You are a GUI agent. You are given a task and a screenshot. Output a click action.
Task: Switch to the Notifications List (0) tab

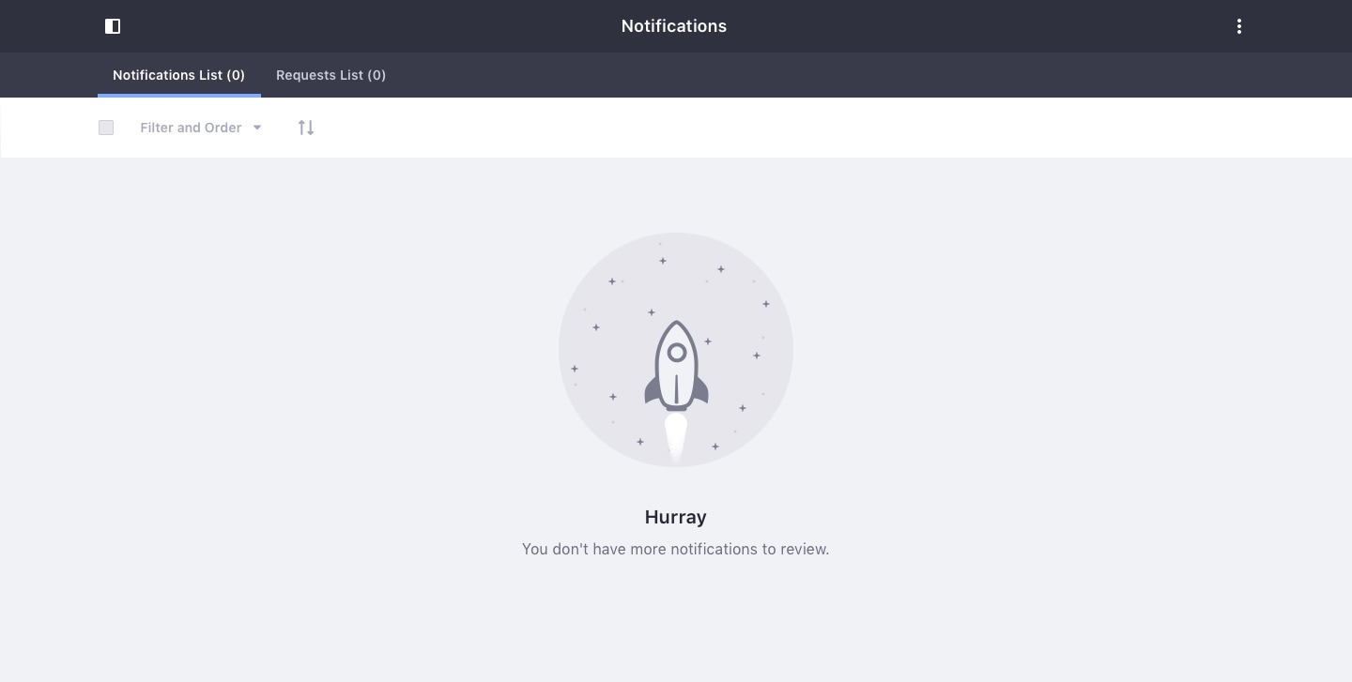[x=178, y=75]
